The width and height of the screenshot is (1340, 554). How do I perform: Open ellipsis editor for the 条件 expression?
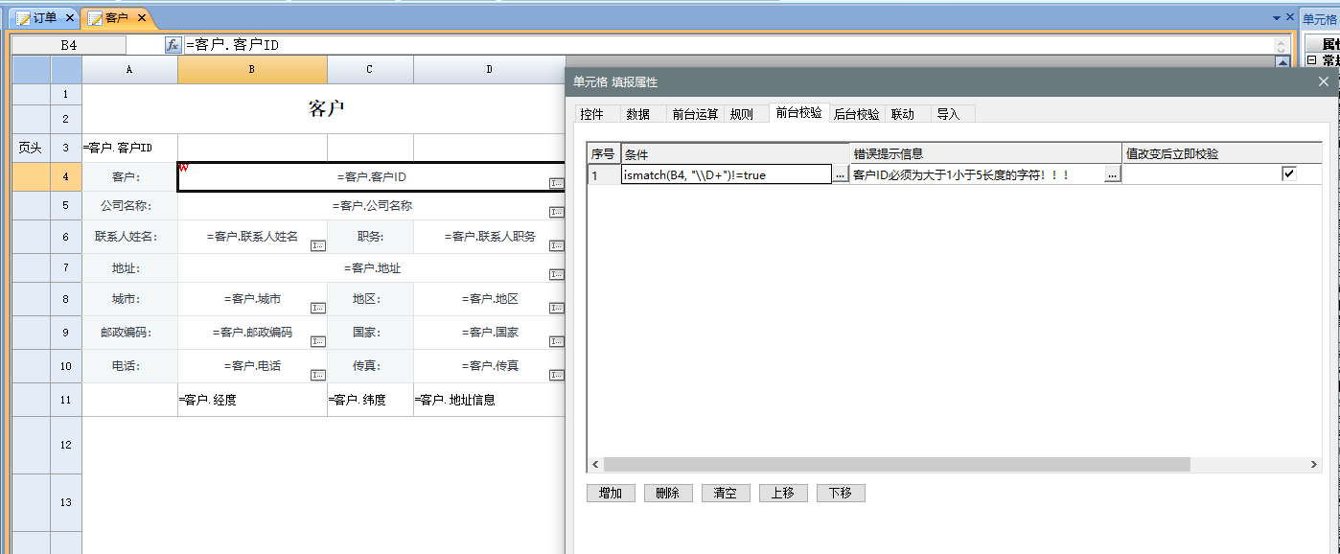[840, 175]
